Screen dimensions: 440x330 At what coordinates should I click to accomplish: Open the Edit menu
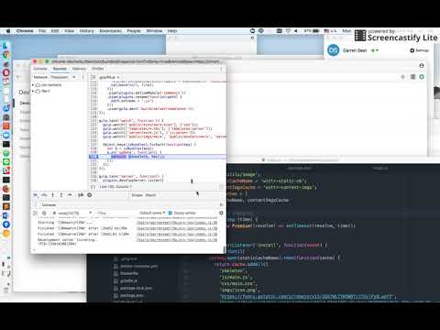[55, 31]
